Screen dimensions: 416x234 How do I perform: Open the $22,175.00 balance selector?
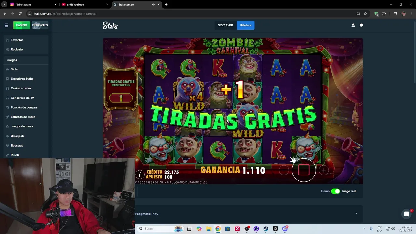click(226, 25)
